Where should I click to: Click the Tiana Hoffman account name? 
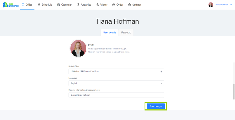click(x=221, y=5)
